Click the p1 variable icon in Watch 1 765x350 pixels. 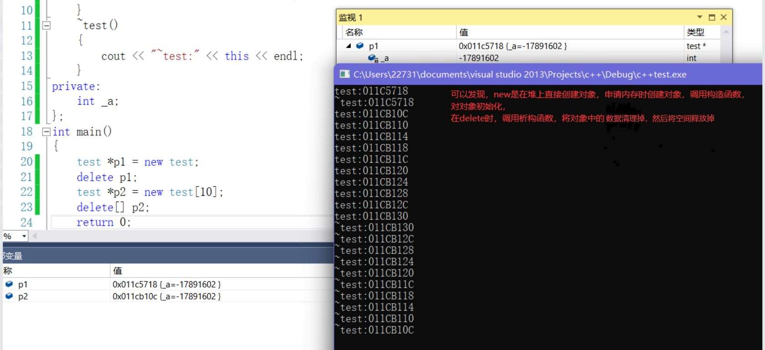coord(360,46)
